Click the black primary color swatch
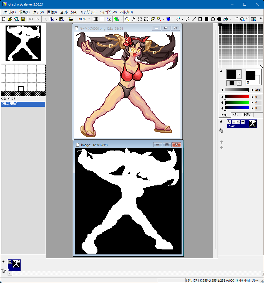This screenshot has width=264, height=283. point(251,75)
